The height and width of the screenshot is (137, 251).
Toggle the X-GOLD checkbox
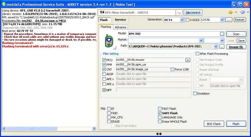coord(188,20)
